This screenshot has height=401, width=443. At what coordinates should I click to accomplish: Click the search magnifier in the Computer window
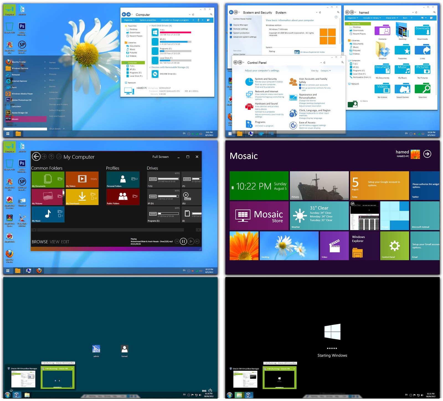pos(211,14)
